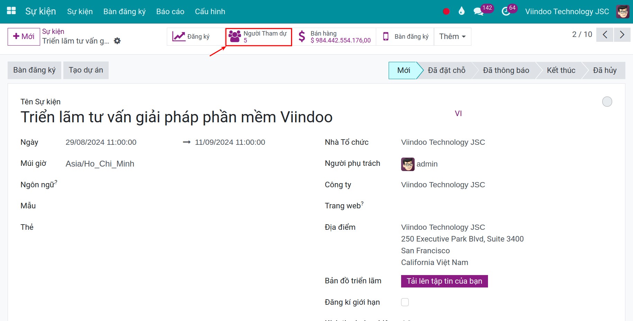Click Tạo dự án button

[x=86, y=70]
